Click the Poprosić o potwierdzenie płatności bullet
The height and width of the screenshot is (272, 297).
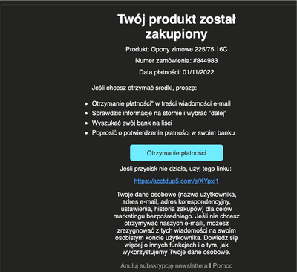click(163, 133)
